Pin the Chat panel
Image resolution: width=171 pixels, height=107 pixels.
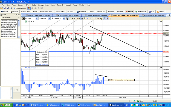pos(17,15)
